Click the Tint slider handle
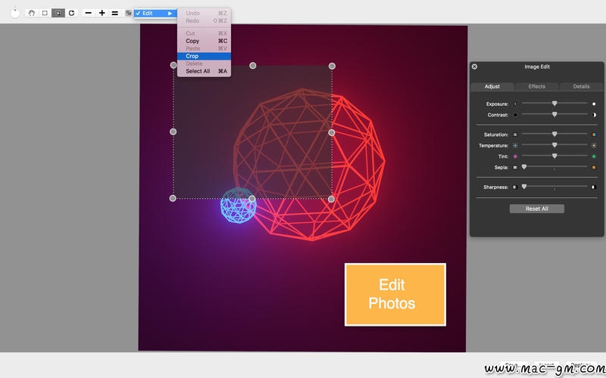Viewport: 606px width, 378px height. coord(554,156)
